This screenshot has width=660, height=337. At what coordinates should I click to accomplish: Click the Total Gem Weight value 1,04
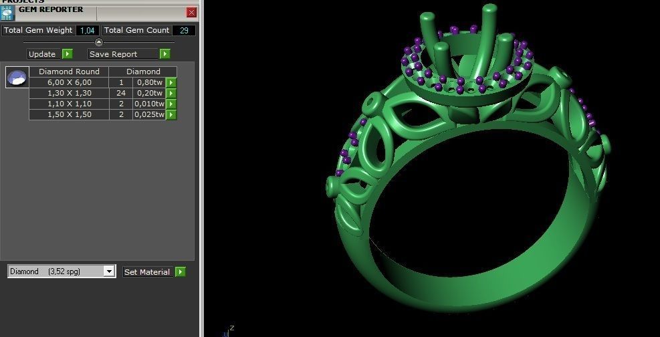pos(88,30)
